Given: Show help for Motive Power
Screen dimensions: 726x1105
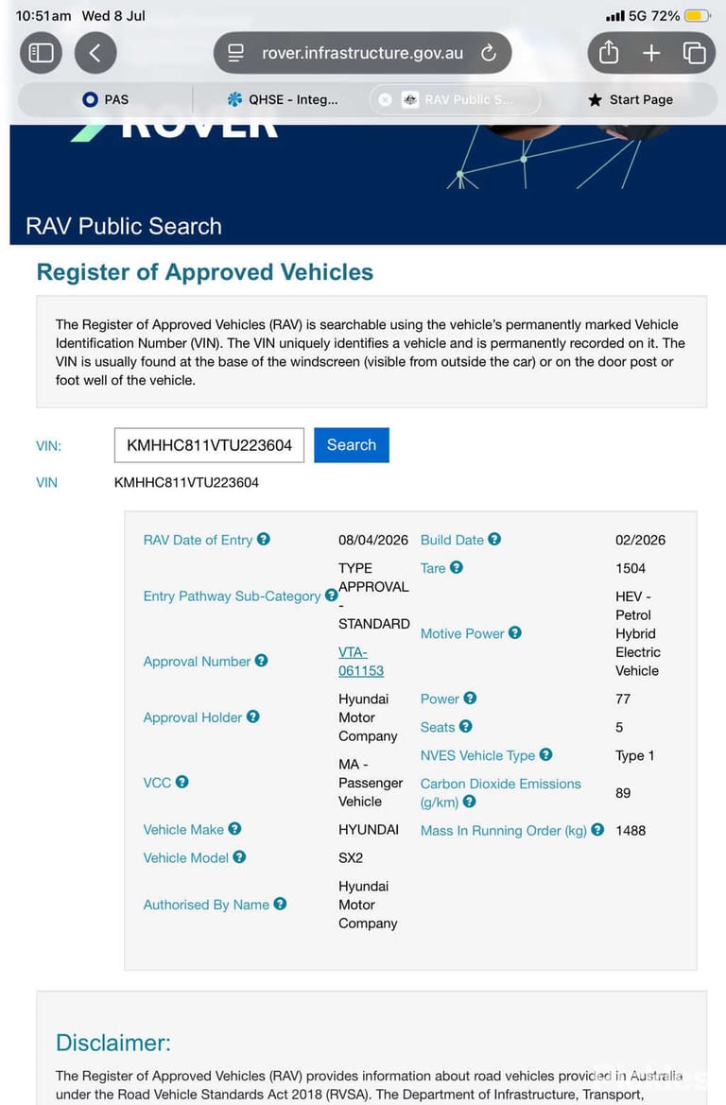Looking at the screenshot, I should click(x=515, y=632).
